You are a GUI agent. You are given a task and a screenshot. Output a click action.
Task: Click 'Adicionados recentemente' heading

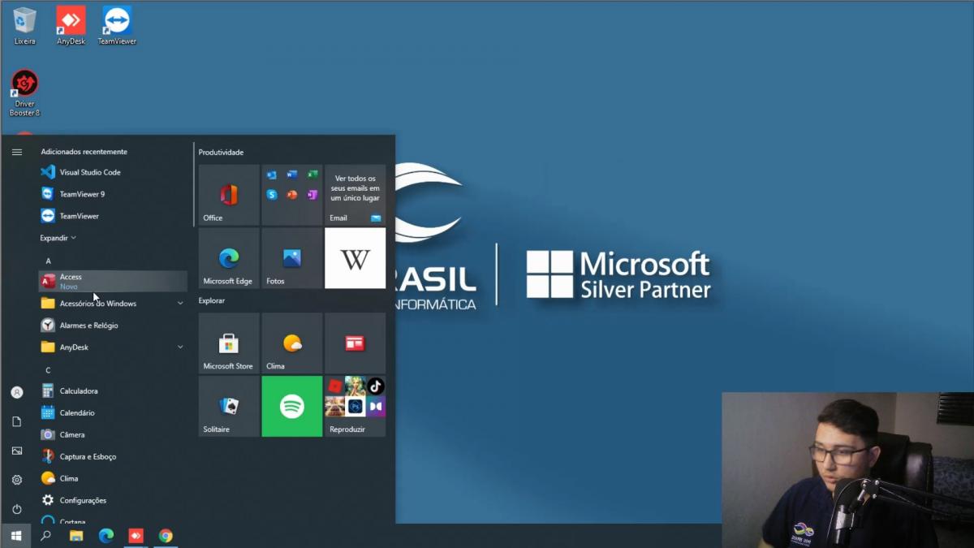point(84,152)
